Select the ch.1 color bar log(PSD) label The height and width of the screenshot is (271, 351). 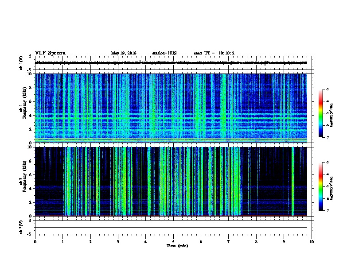(x=331, y=116)
